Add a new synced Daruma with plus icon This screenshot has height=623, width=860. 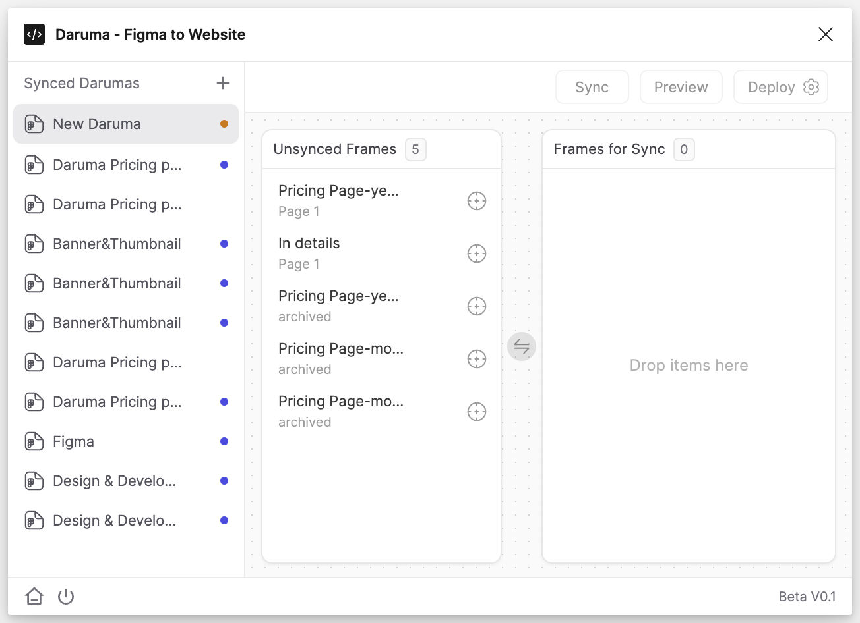coord(223,83)
